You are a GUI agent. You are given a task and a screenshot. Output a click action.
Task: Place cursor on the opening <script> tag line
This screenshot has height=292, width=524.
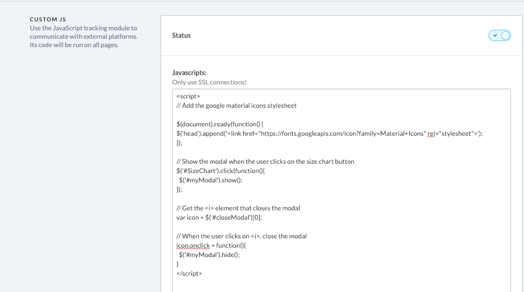click(x=189, y=96)
